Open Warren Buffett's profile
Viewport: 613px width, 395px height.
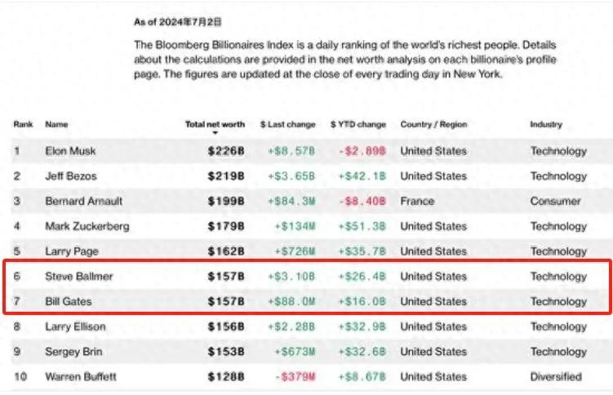(x=81, y=376)
